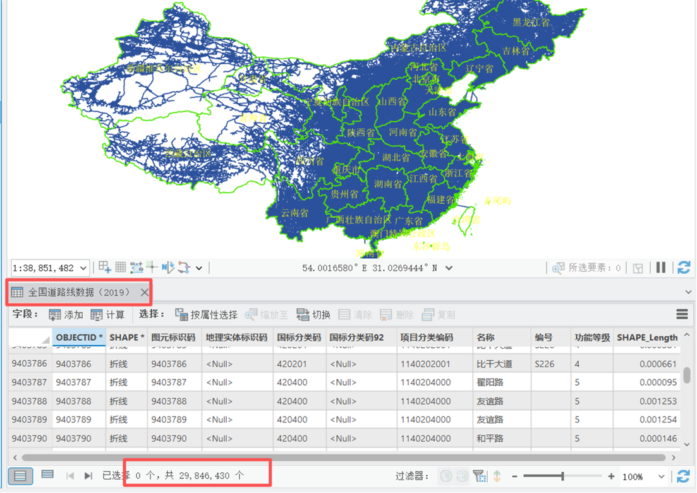This screenshot has width=697, height=493.
Task: Sort by OBJECTID column header
Action: coord(79,338)
